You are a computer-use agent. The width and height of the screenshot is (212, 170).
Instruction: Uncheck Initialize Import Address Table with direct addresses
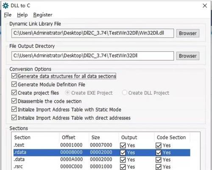14,118
